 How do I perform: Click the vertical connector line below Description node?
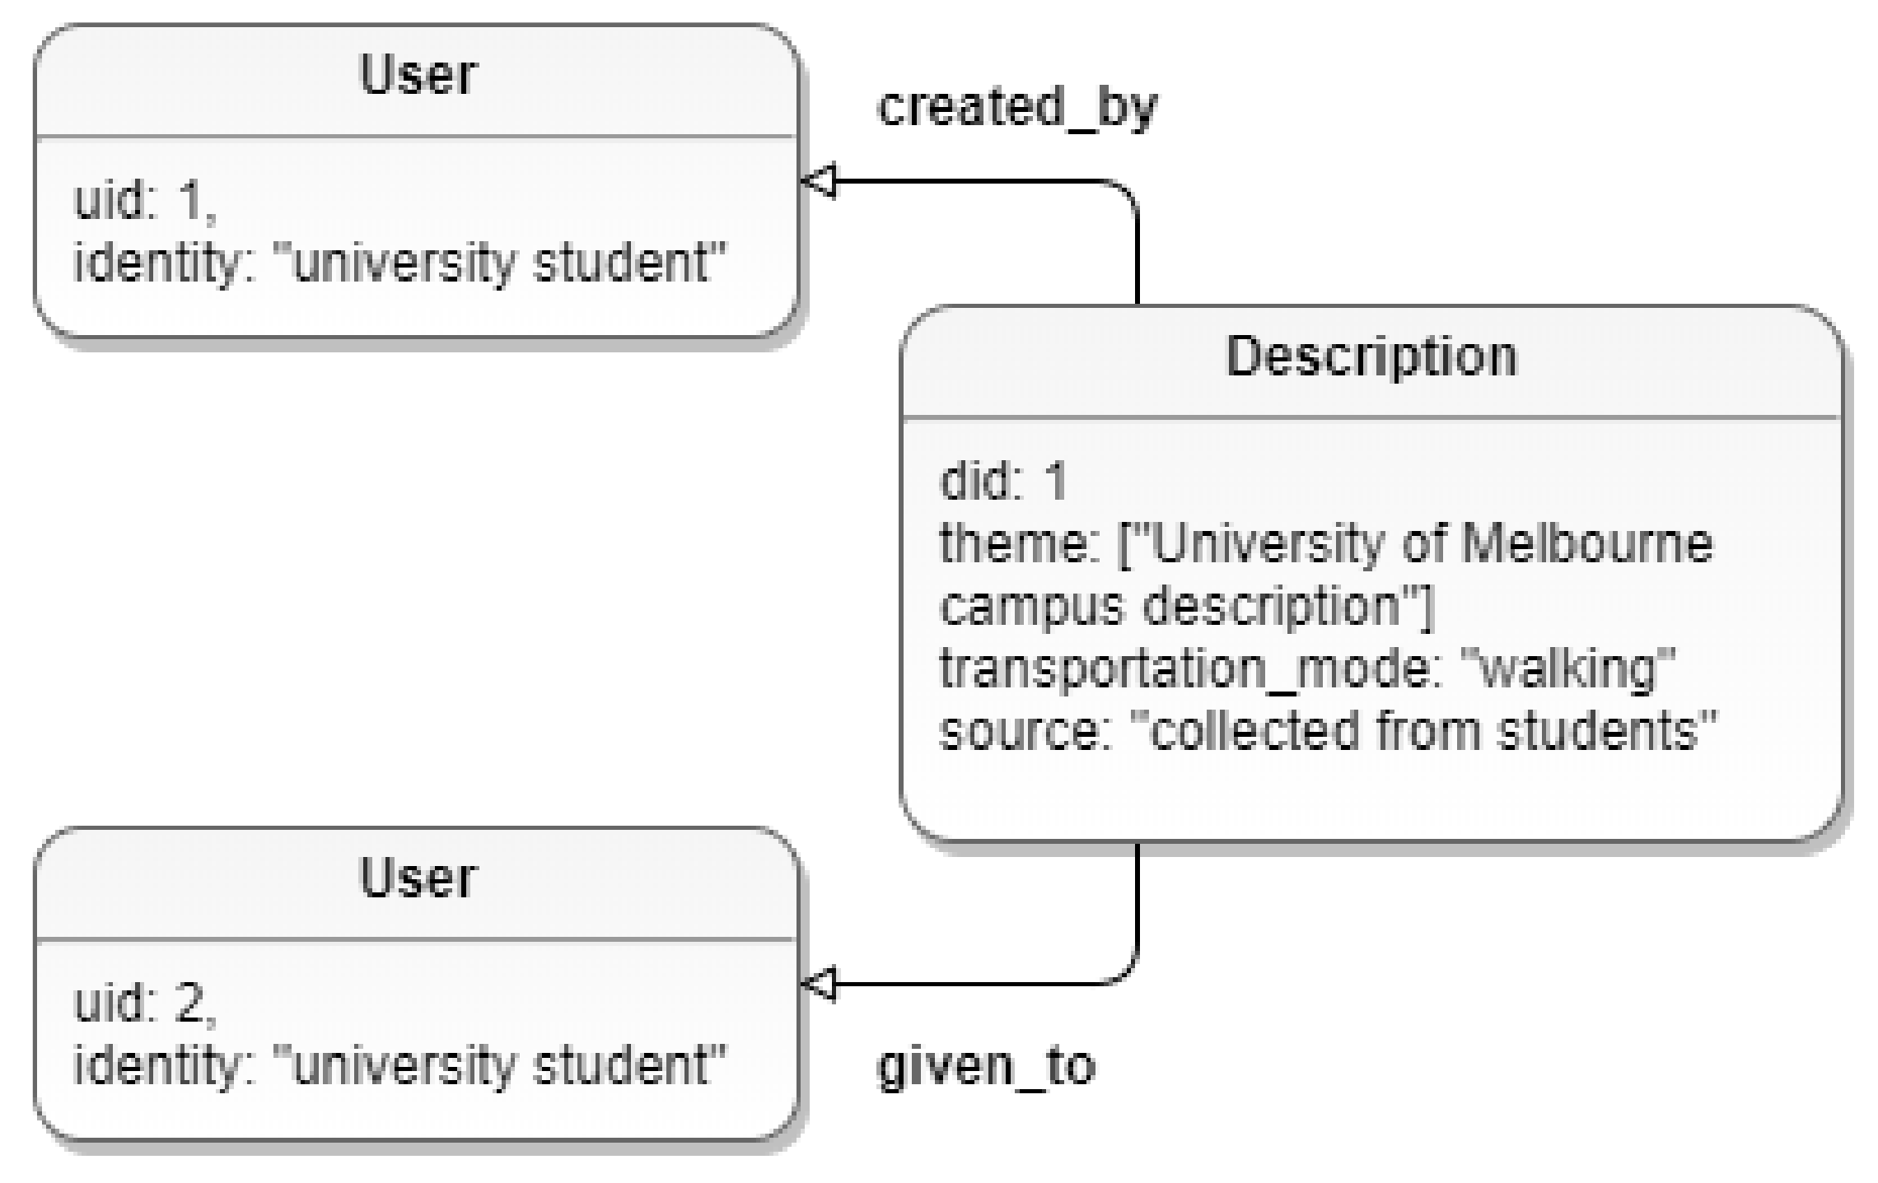point(1138,906)
